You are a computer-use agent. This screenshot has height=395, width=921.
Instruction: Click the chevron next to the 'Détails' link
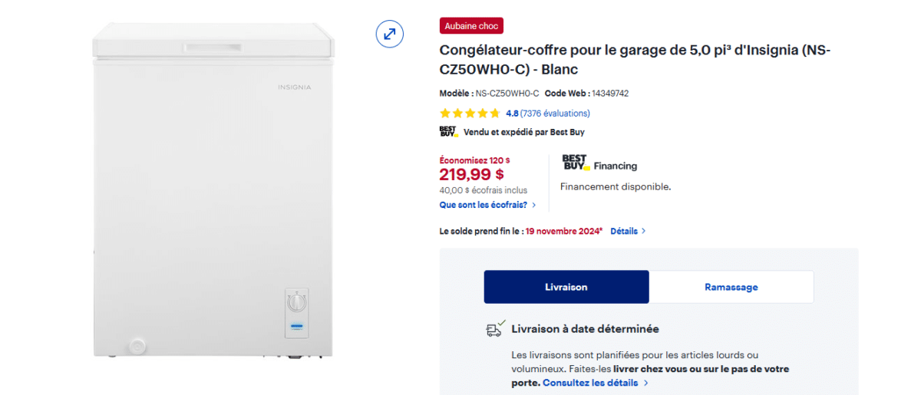coord(643,231)
